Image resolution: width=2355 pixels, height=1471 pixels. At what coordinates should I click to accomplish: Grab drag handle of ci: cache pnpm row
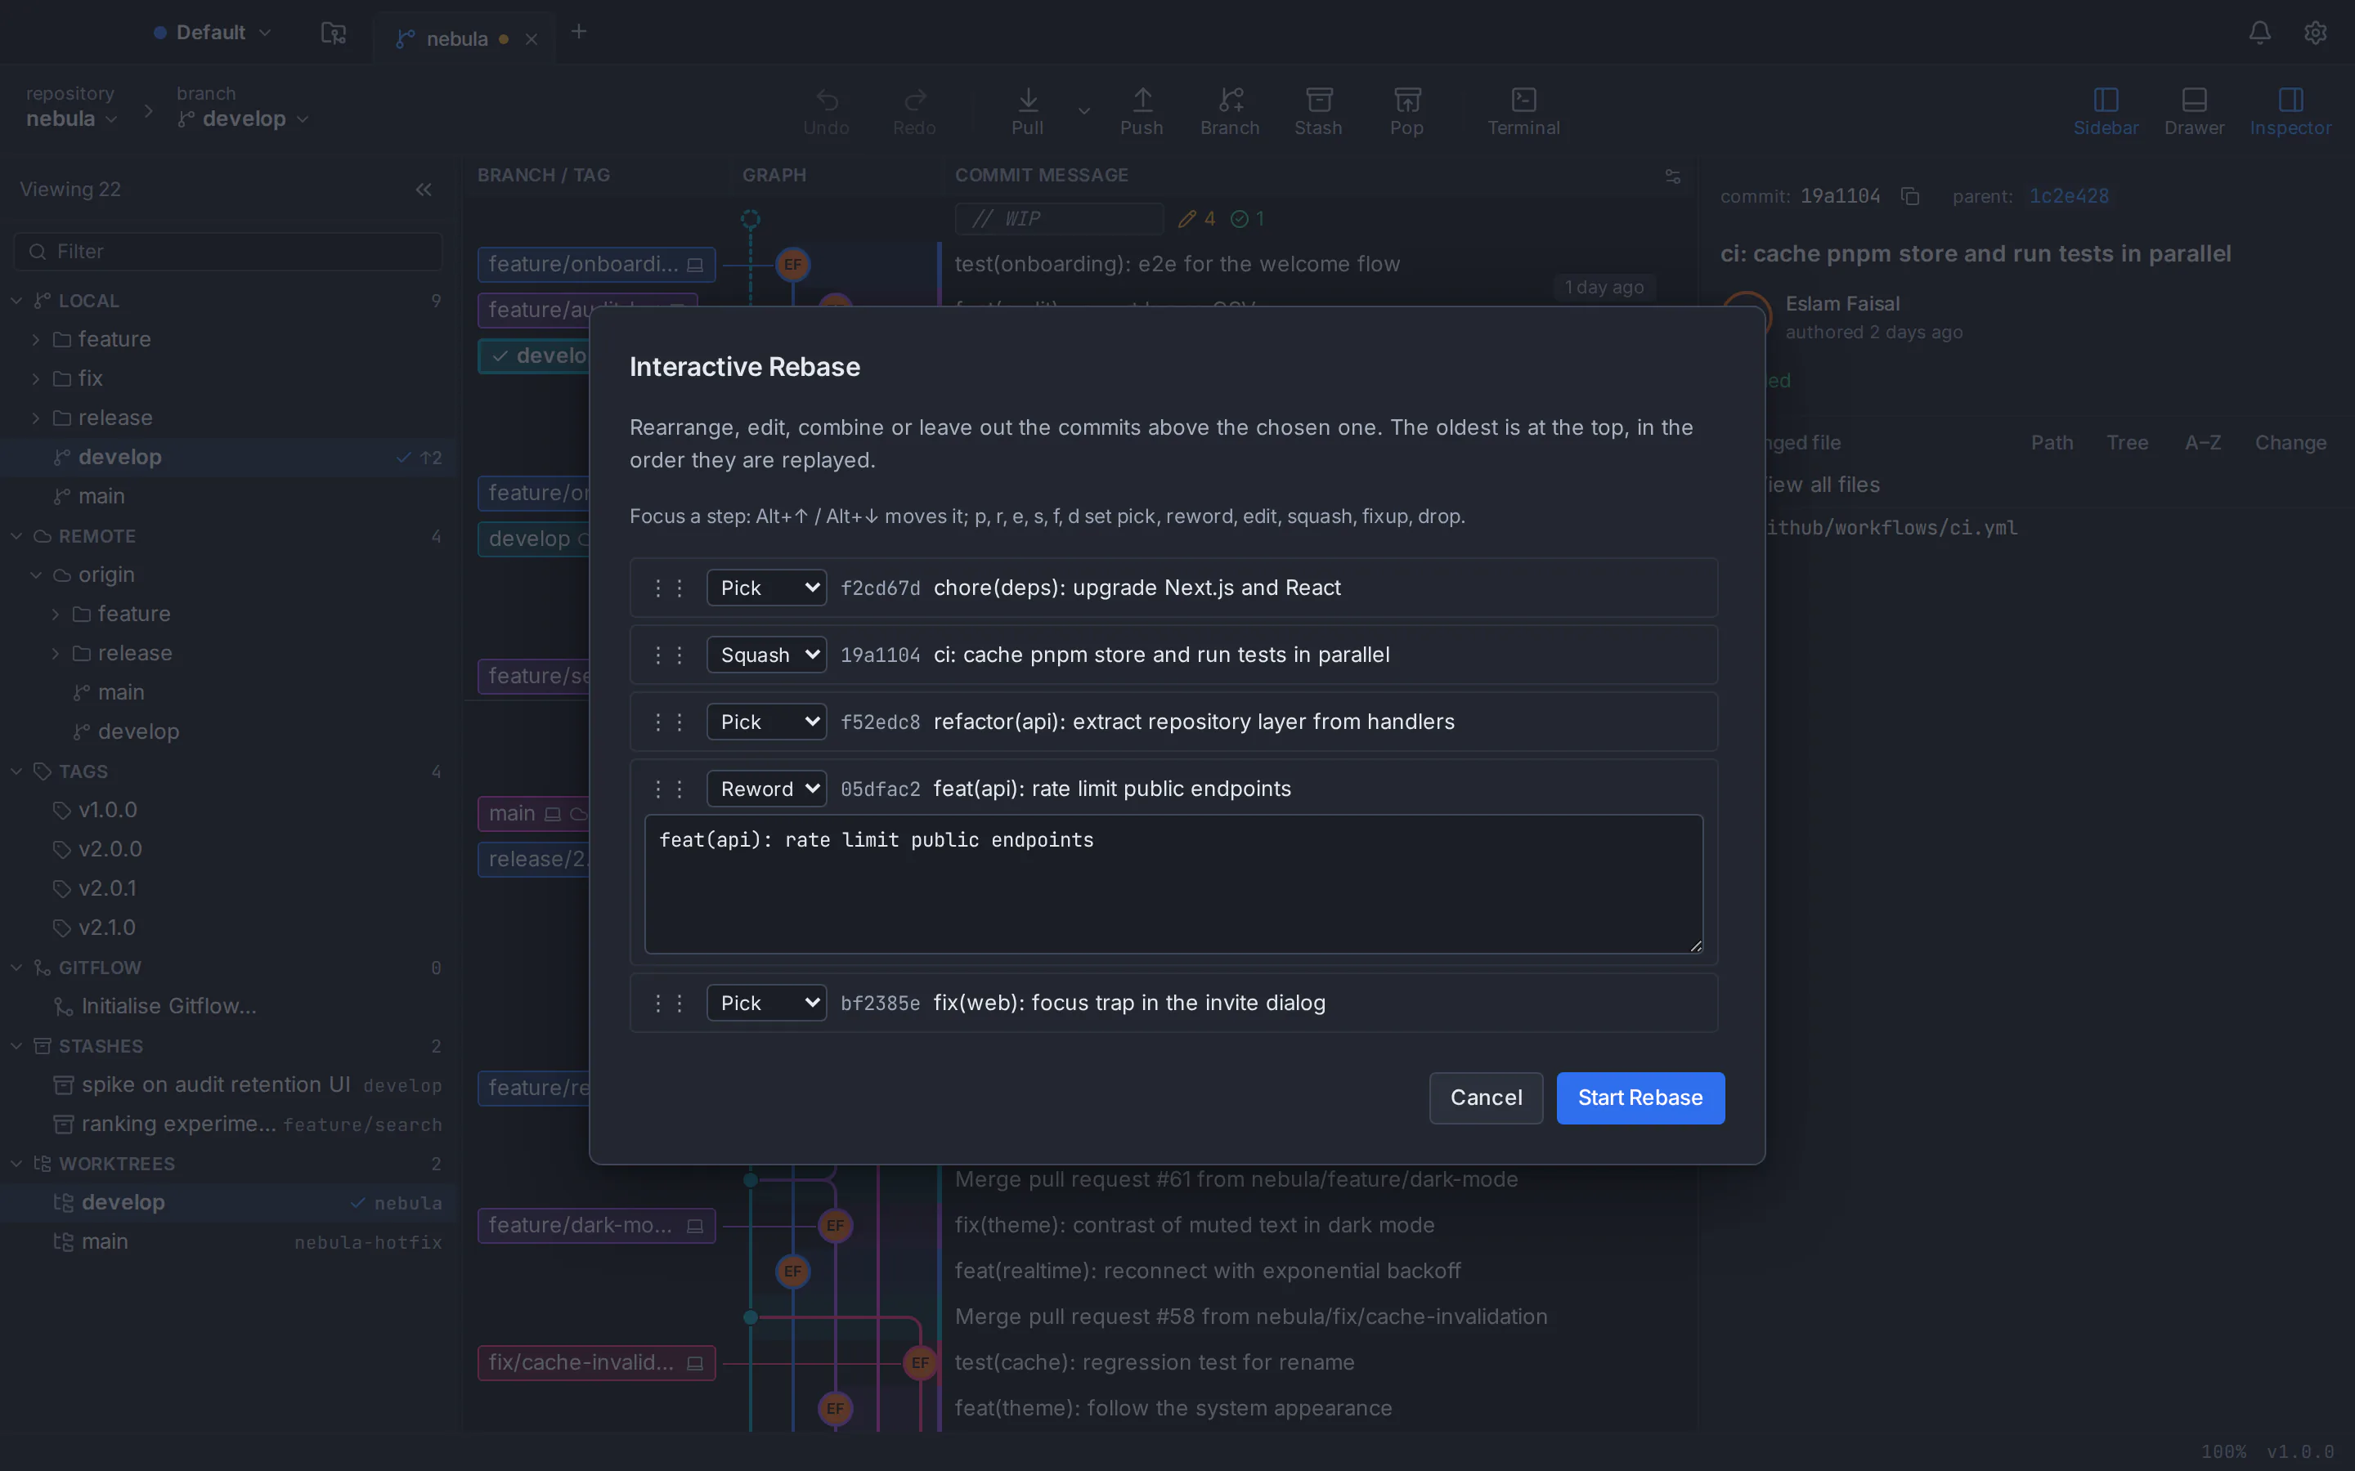[x=669, y=655]
